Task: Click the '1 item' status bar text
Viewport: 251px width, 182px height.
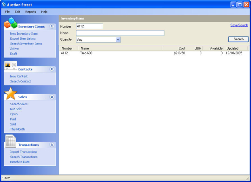Action: [6, 178]
